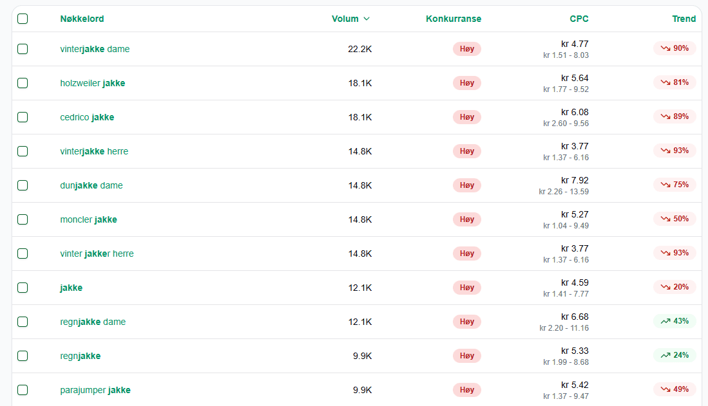This screenshot has height=406, width=708.
Task: Tick the select-all checkbox in the header
Action: point(23,19)
